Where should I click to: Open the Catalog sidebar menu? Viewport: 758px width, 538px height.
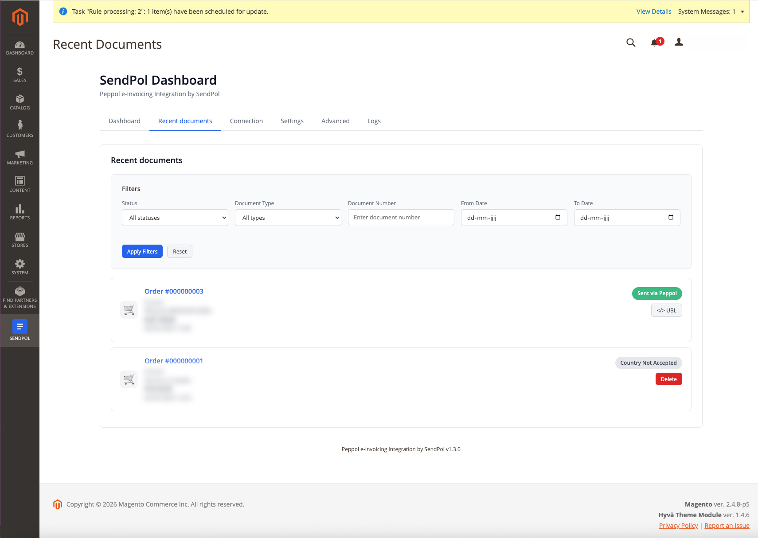pyautogui.click(x=20, y=102)
